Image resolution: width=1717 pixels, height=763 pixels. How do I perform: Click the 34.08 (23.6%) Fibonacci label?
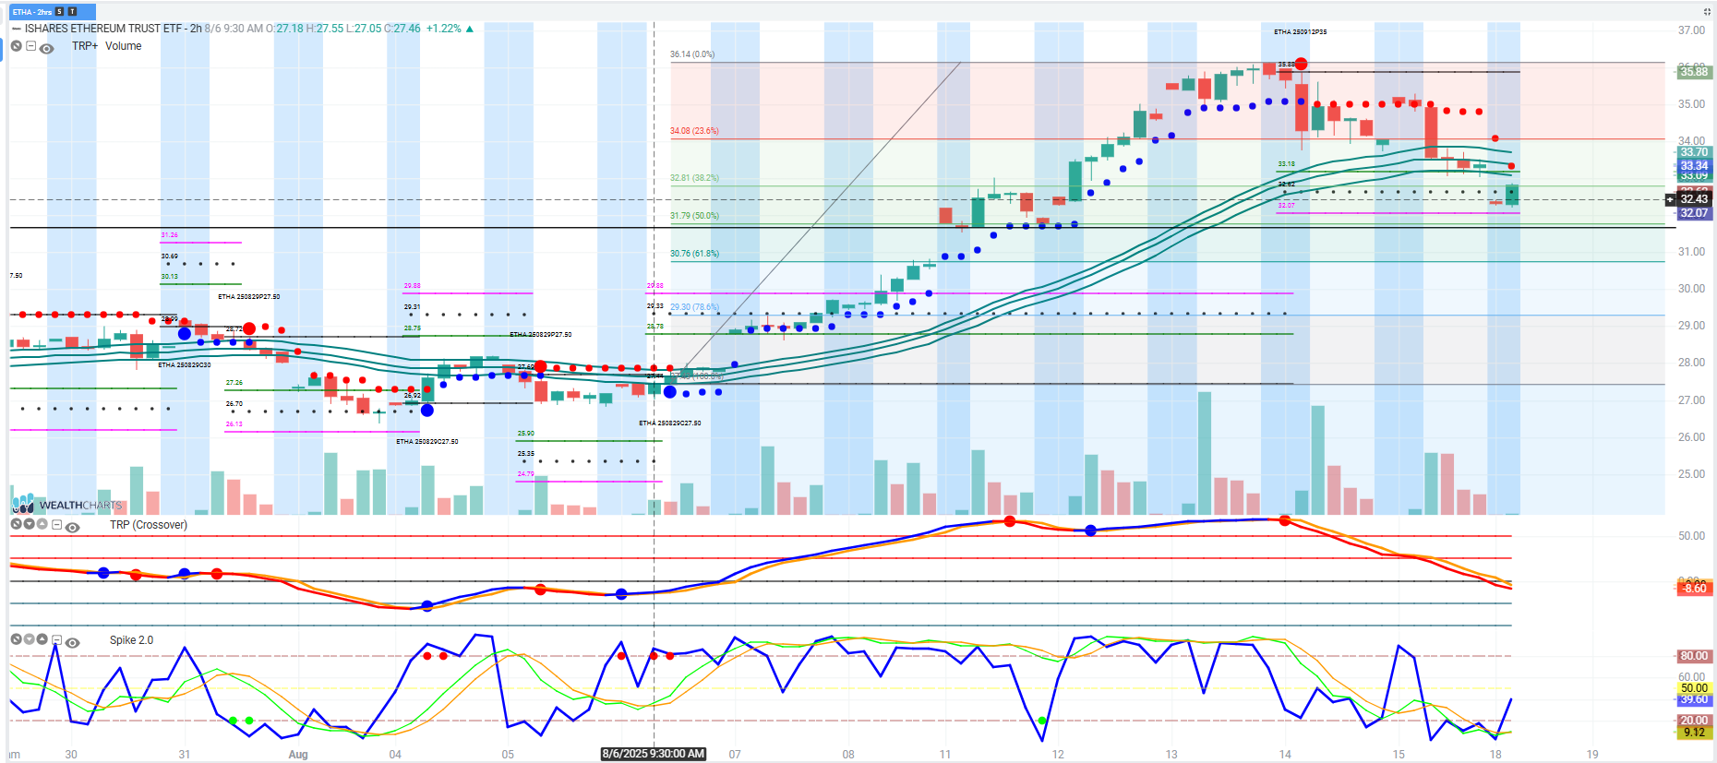click(x=694, y=131)
